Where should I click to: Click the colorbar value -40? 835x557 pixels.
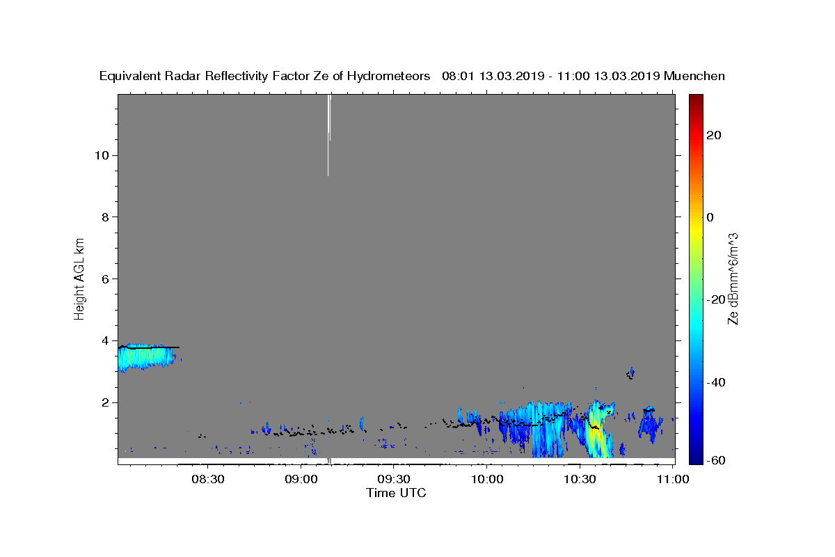[716, 382]
